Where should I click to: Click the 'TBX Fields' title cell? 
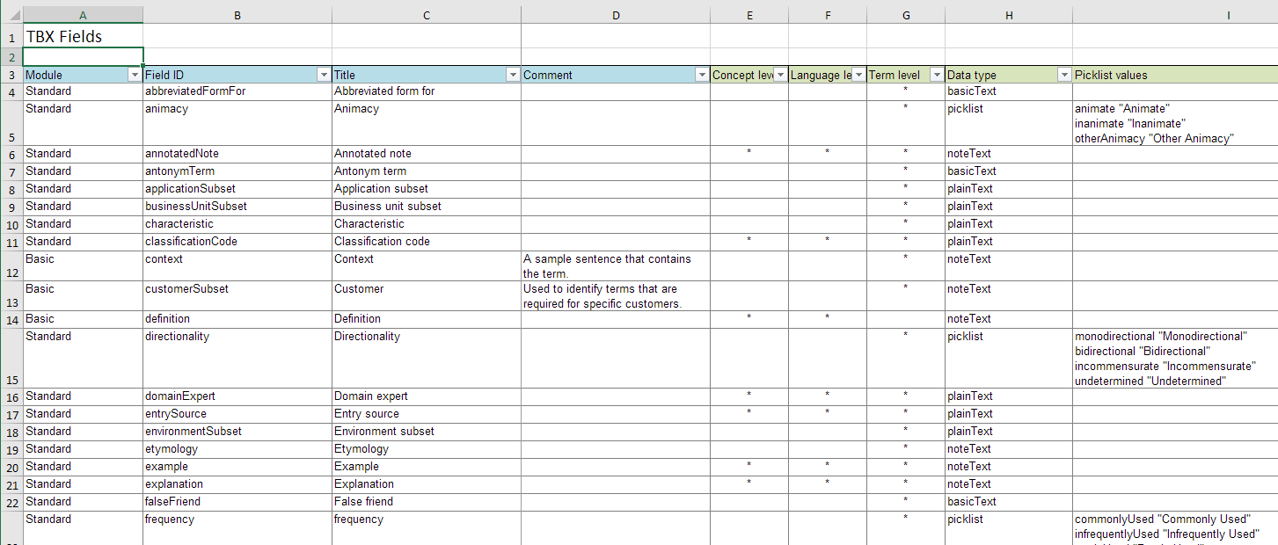point(83,37)
